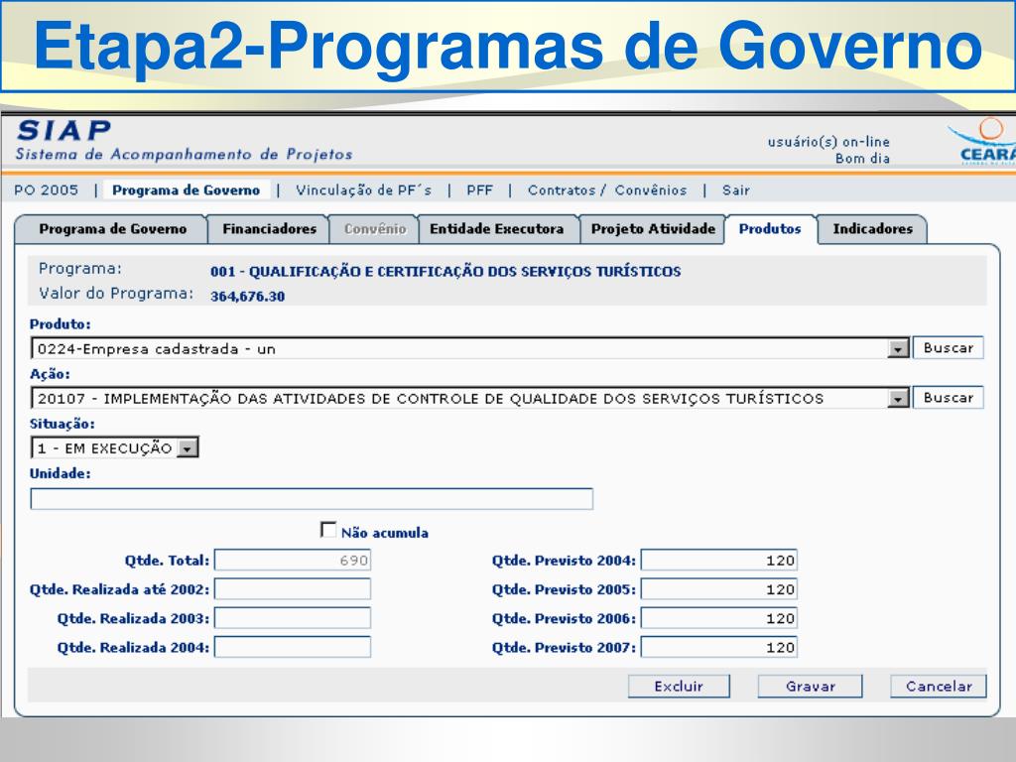Open the Projeto Atividade tab
Viewport: 1016px width, 762px height.
point(653,229)
